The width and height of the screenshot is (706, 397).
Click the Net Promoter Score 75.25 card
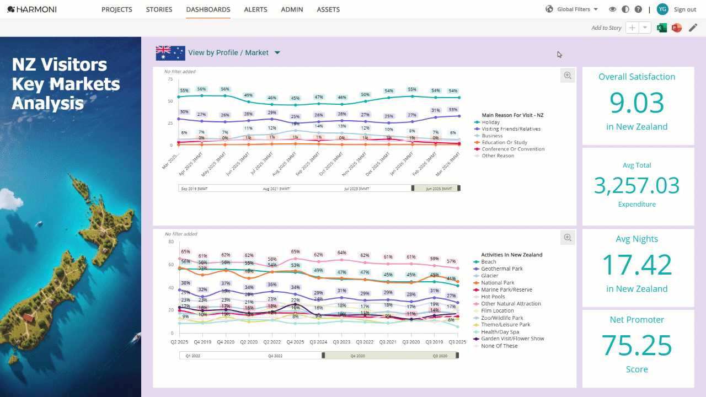(637, 348)
